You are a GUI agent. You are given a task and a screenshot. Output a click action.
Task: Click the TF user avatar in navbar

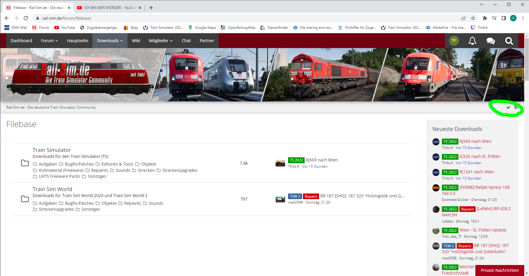pos(454,41)
